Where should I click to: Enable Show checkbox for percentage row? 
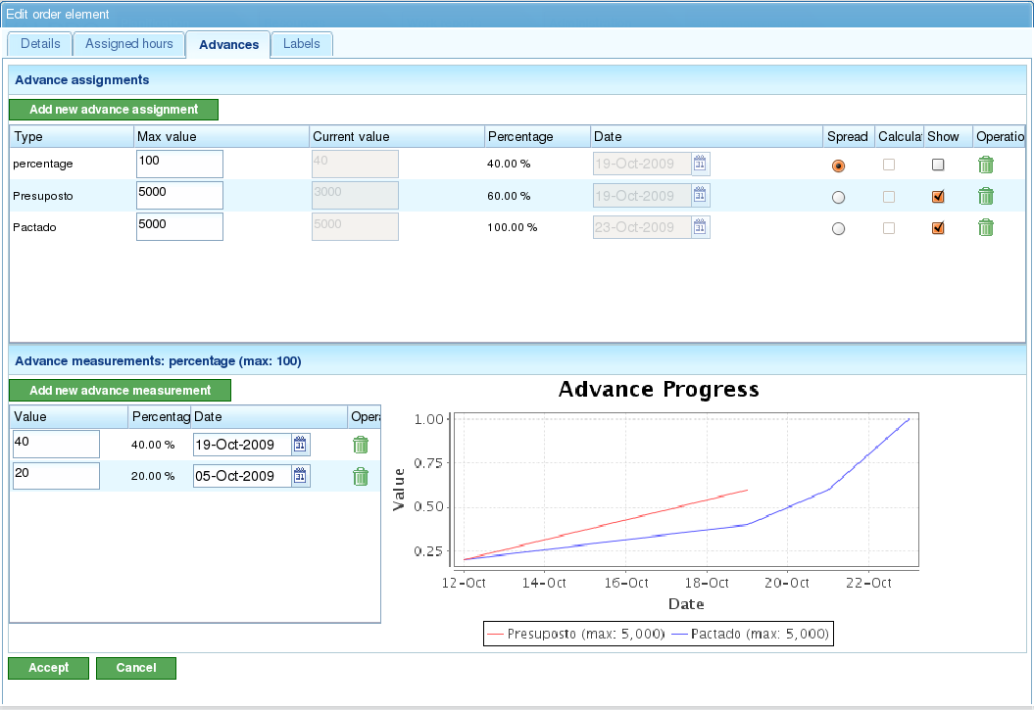click(938, 166)
